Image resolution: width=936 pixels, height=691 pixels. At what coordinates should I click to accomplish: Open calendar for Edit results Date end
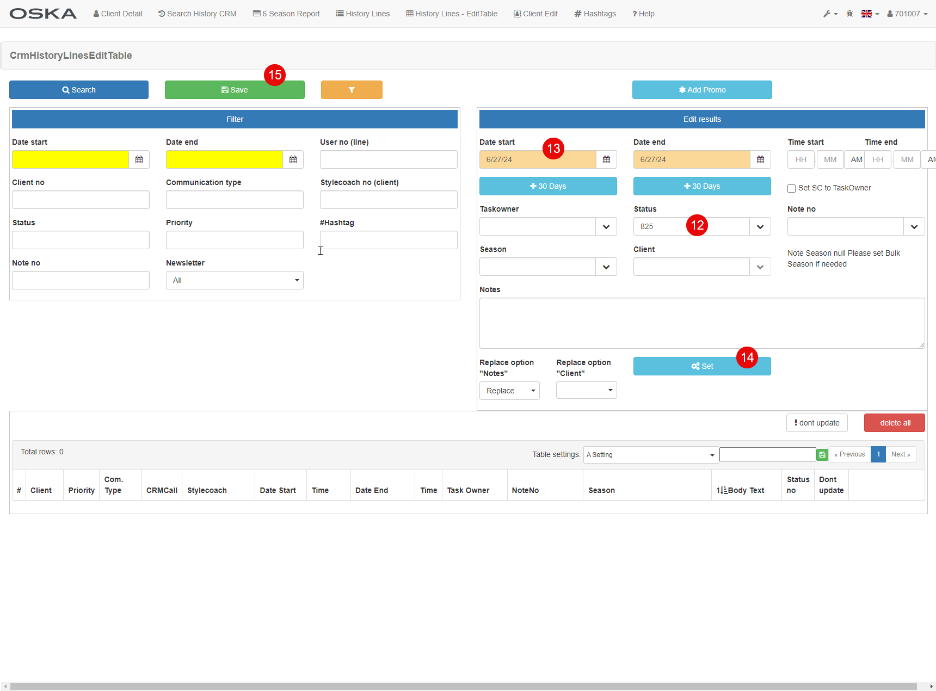pyautogui.click(x=760, y=159)
